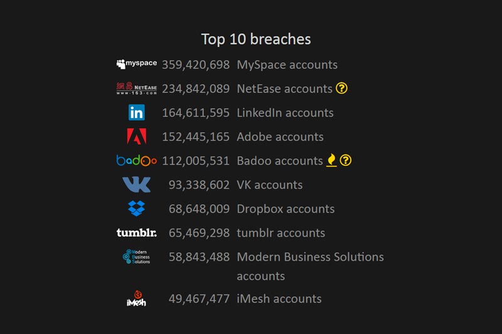Open the Badoo logo
Image resolution: width=502 pixels, height=334 pixels.
click(137, 161)
